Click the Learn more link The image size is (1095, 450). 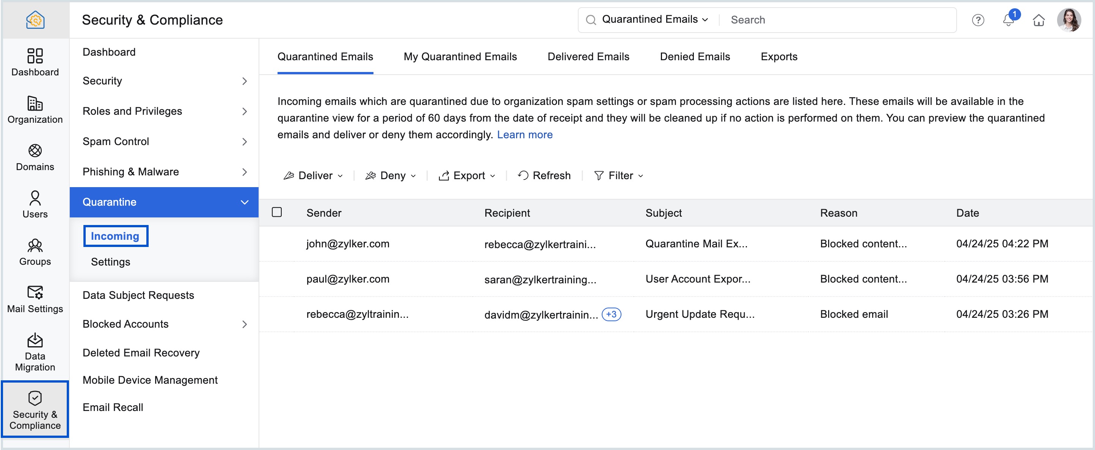tap(524, 134)
